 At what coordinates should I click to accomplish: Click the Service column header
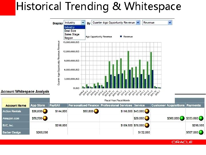[142, 105]
